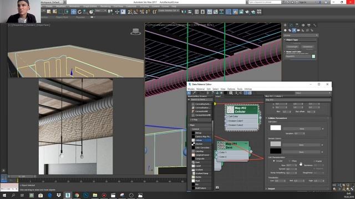This screenshot has width=355, height=199.
Task: Select the Chips cell characteristic radio
Action: [290, 161]
